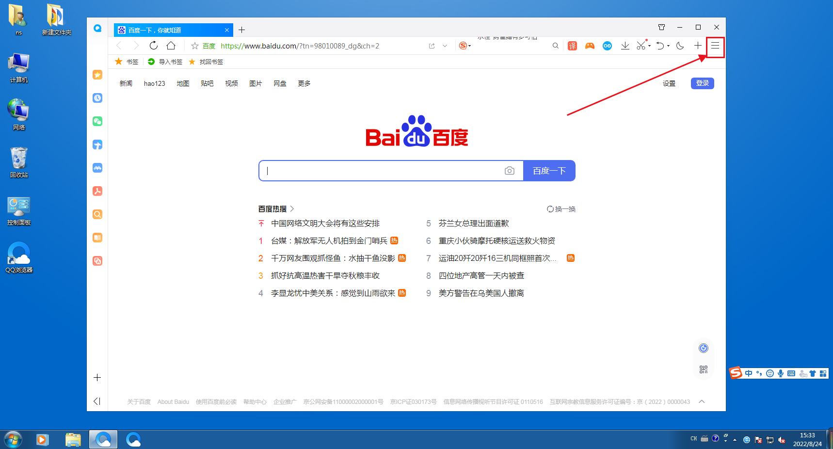The width and height of the screenshot is (833, 449).
Task: Open the PDF tool icon in sidebar
Action: tap(97, 191)
